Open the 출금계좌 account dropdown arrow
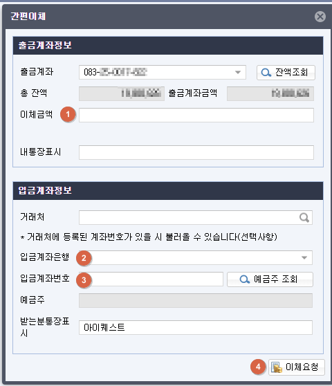This screenshot has width=332, height=386. pyautogui.click(x=238, y=73)
